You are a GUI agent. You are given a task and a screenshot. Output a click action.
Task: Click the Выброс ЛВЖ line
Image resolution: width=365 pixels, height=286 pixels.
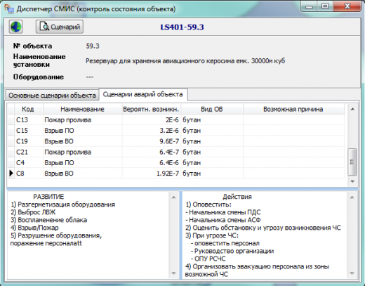33,212
